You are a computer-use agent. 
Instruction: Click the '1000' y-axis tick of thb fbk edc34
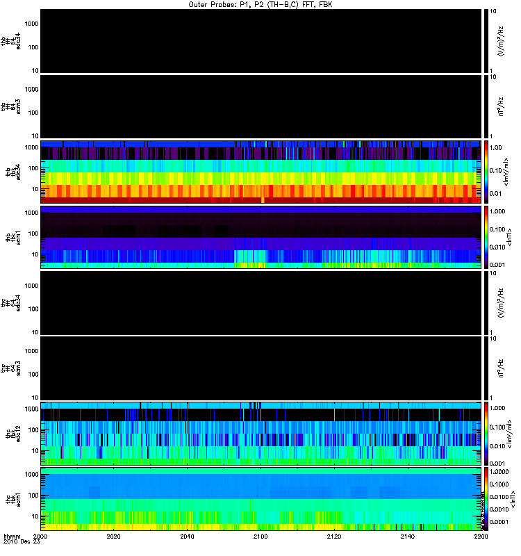(31, 147)
